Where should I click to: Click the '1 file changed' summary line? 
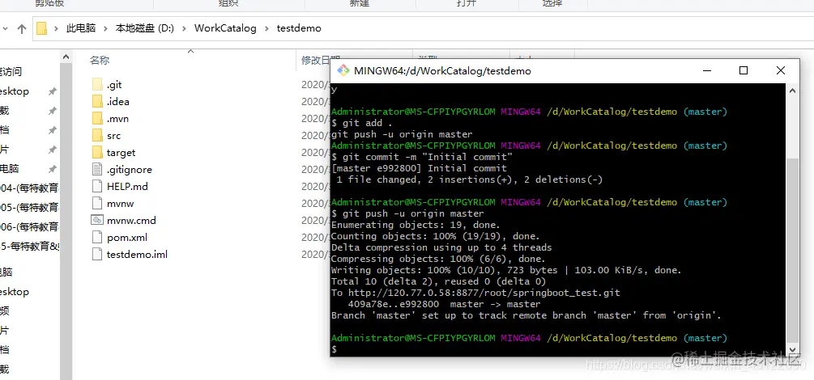coord(469,179)
